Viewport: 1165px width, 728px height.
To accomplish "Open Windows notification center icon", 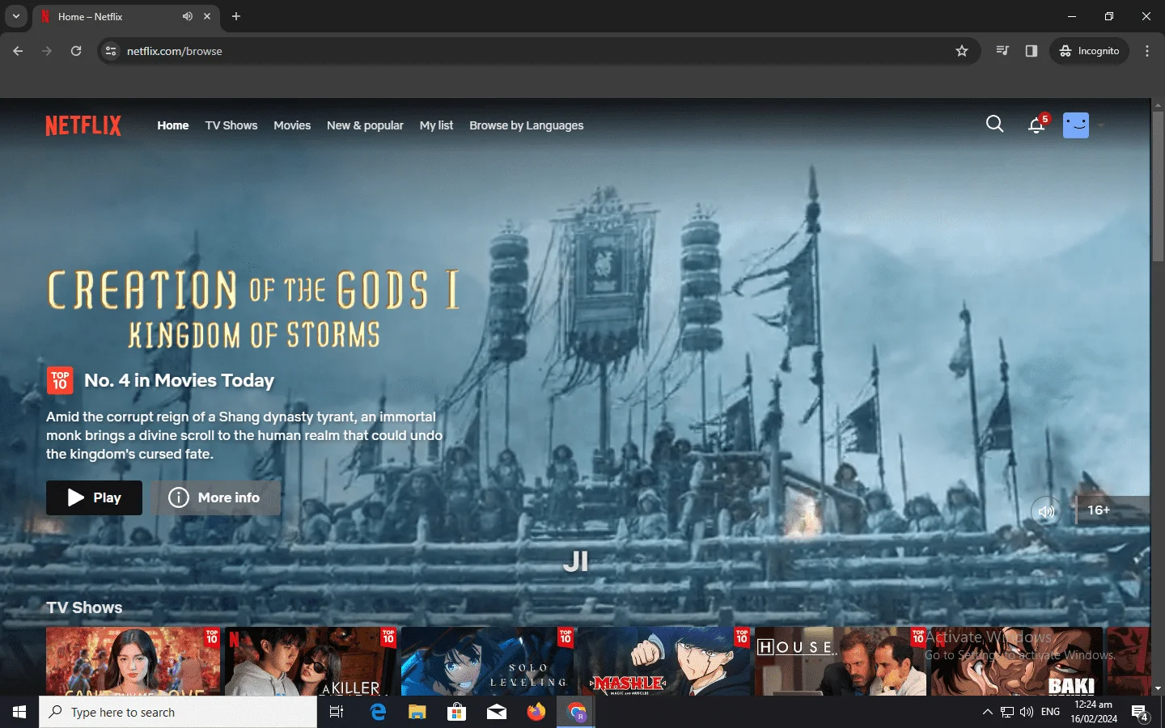I will point(1141,713).
